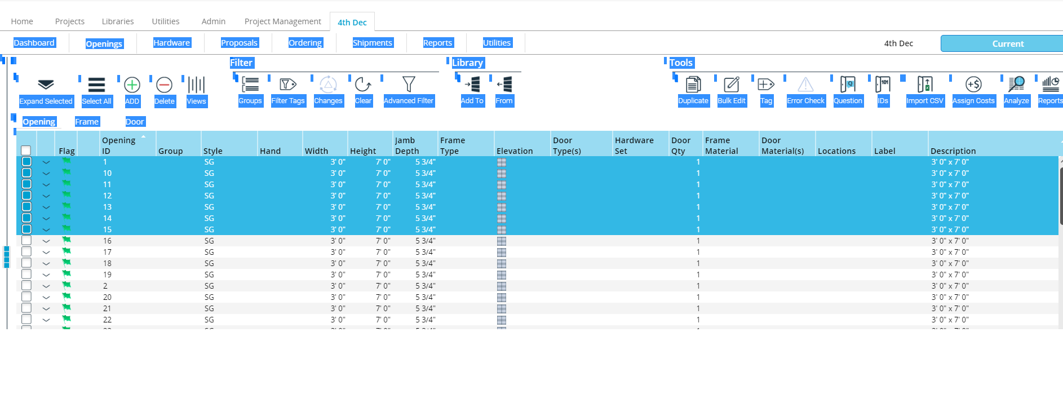Click the ADD opening plus icon
This screenshot has width=1063, height=407.
[132, 85]
